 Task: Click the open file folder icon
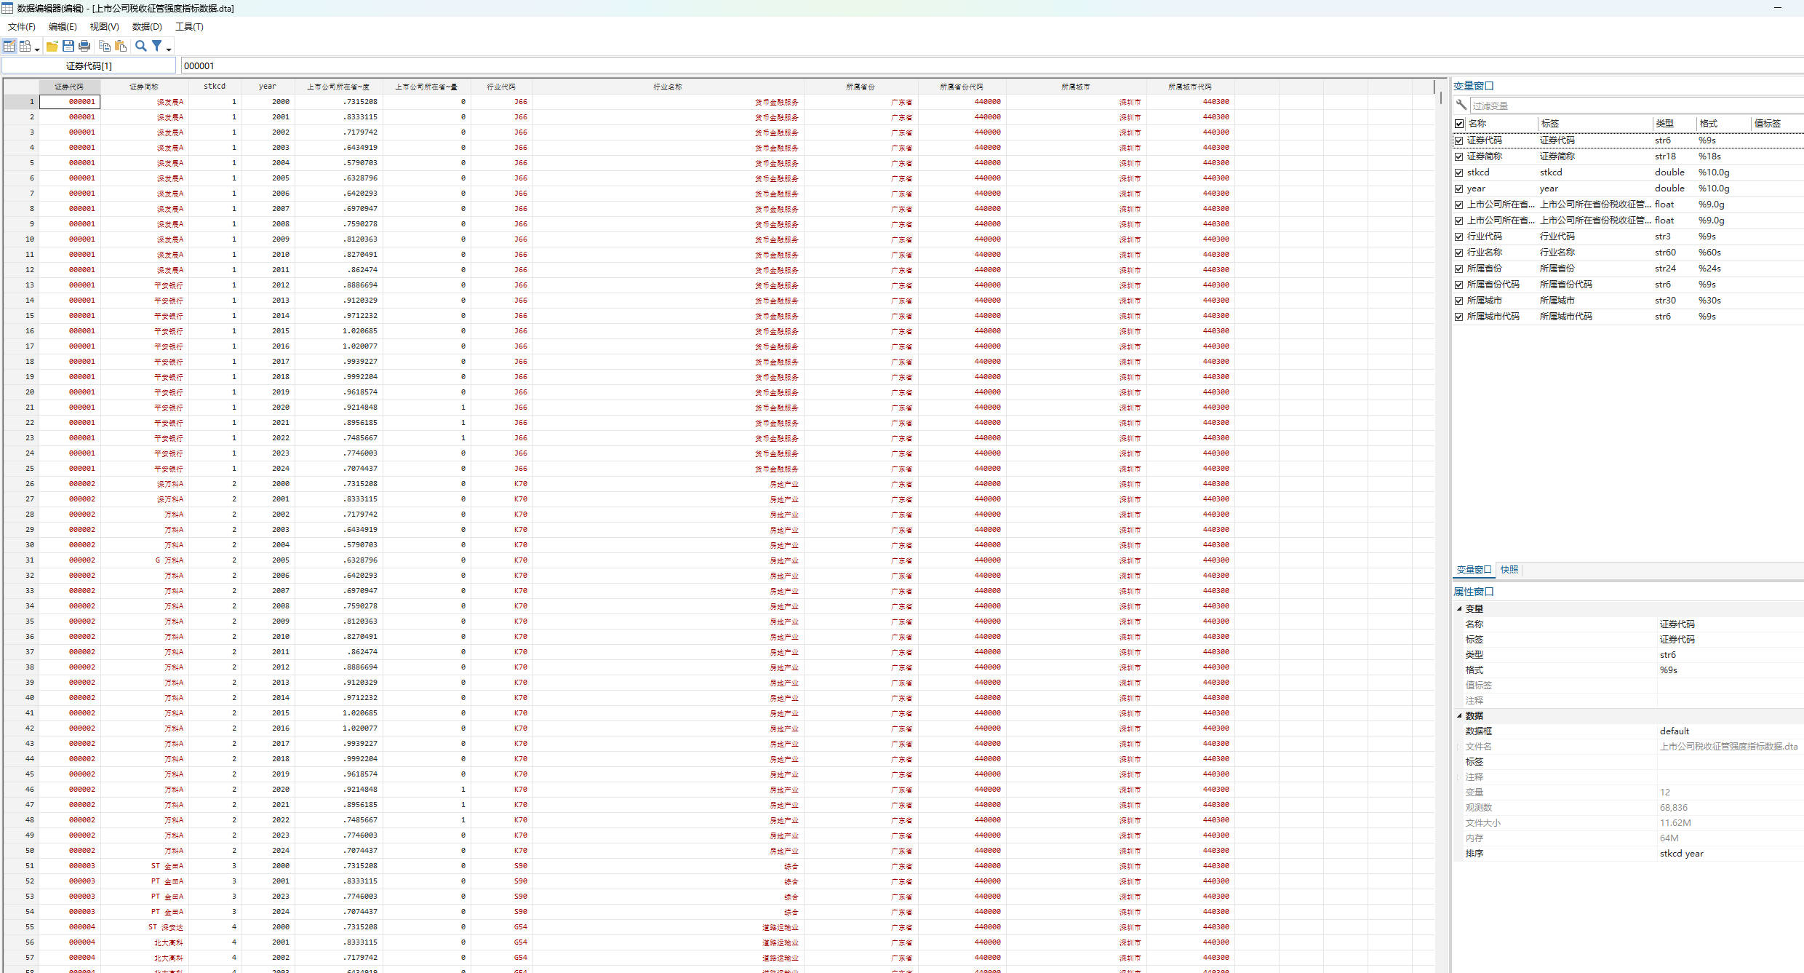point(52,46)
